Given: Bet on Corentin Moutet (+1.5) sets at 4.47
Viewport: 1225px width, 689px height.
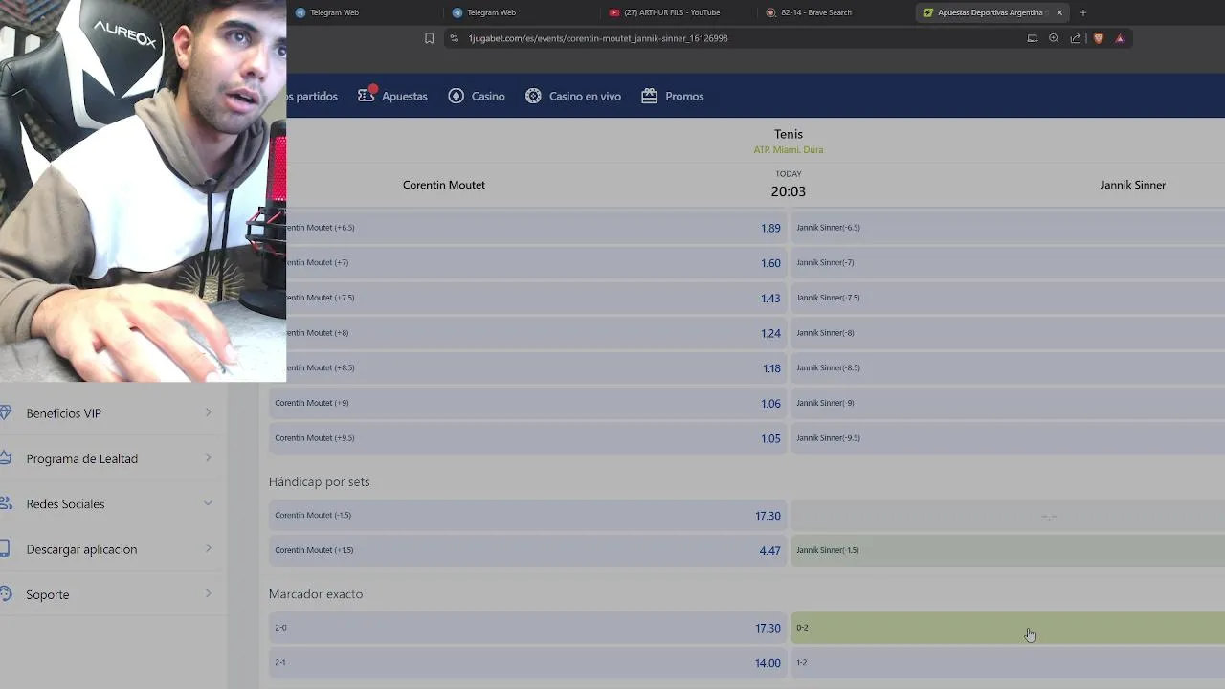Looking at the screenshot, I should [527, 550].
